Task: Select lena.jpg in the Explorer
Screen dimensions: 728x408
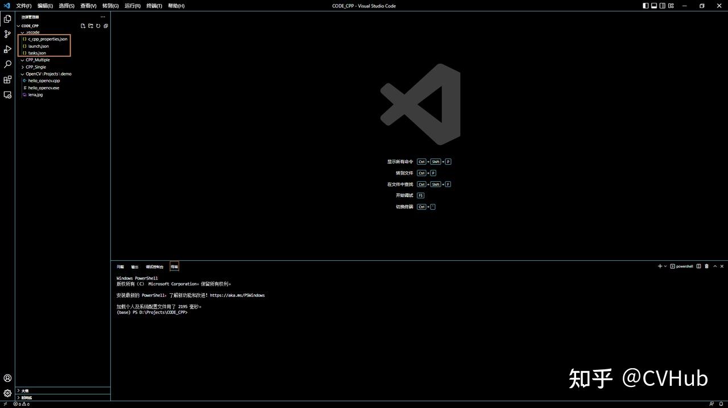Action: pos(34,94)
